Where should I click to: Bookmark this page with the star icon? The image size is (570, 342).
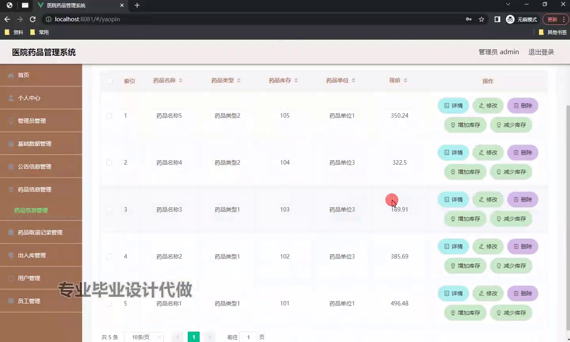(x=481, y=19)
